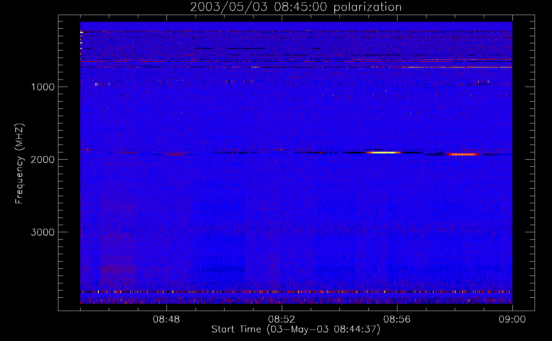Click the orange-red burst near 2000 MHz after 08:57

tap(463, 154)
